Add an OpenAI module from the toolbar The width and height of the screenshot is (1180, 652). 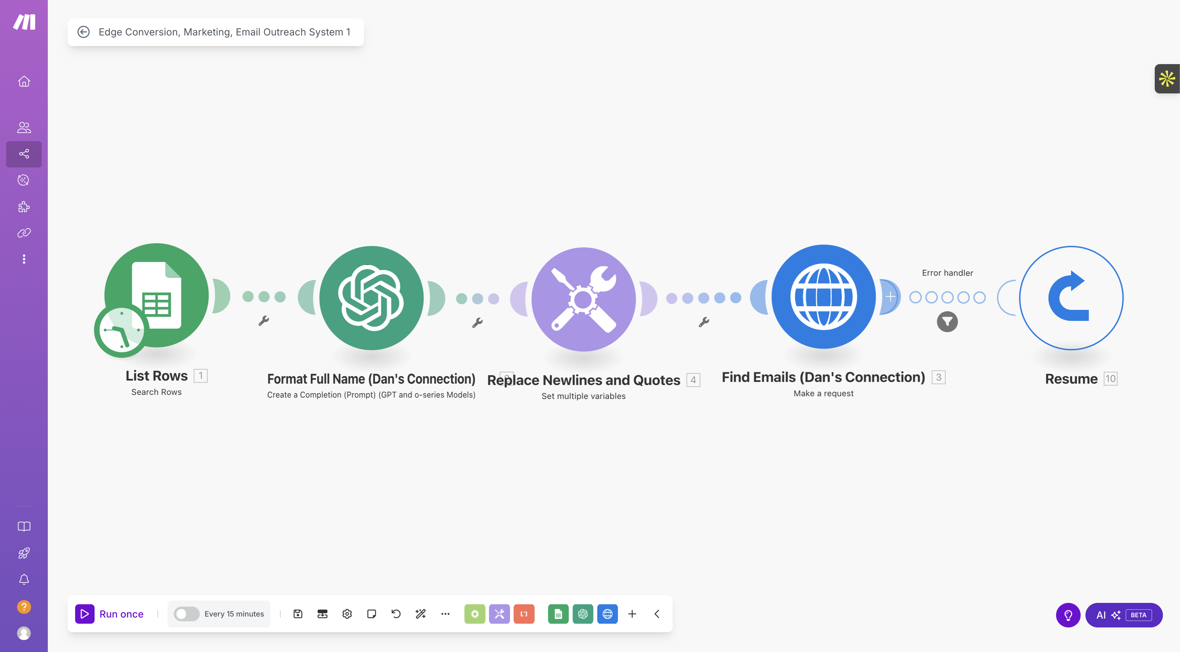pos(583,614)
